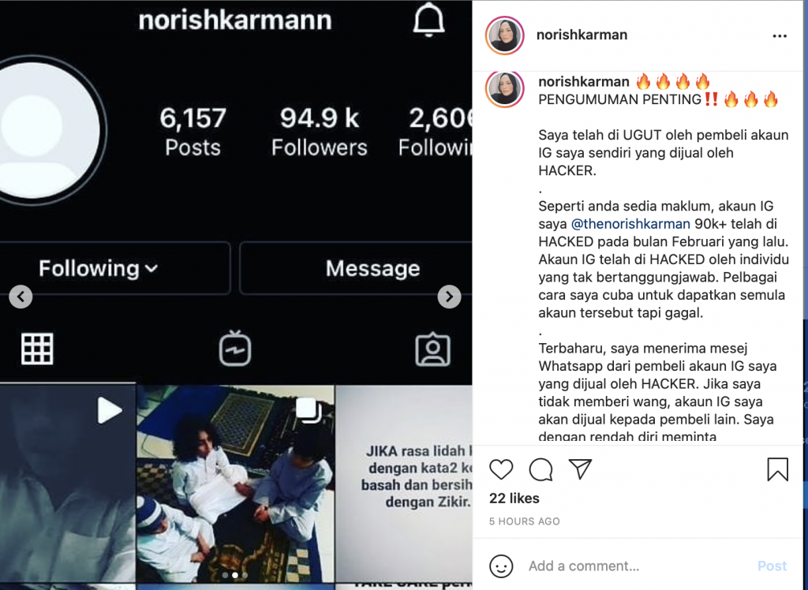Screen dimensions: 808x590
Task: Select the tagged photos tab icon
Action: (x=433, y=349)
